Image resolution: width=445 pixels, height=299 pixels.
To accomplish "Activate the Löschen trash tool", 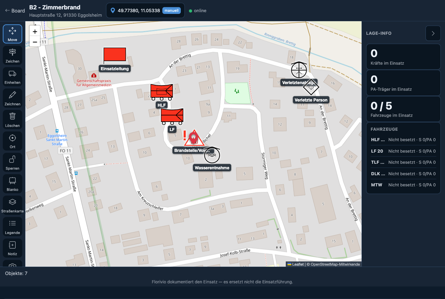I will (x=13, y=120).
